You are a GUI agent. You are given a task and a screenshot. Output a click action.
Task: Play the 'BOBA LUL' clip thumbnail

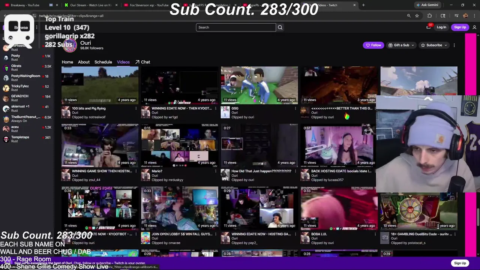click(x=339, y=208)
